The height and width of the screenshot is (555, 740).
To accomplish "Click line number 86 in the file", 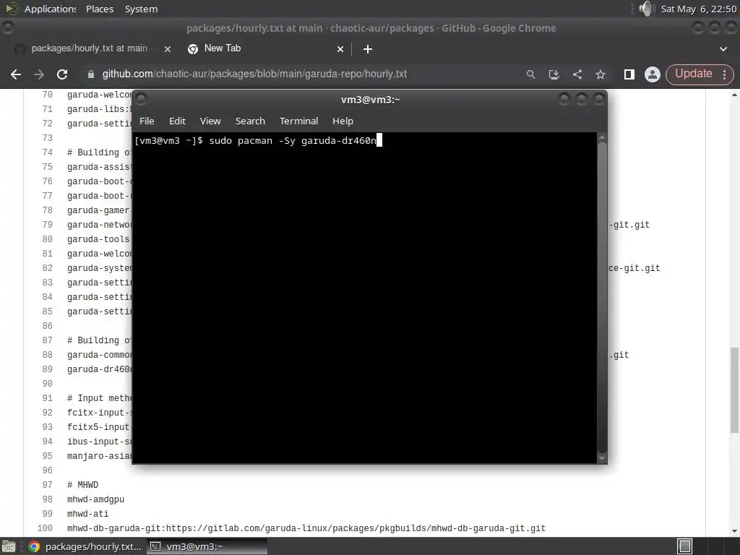I will (47, 326).
